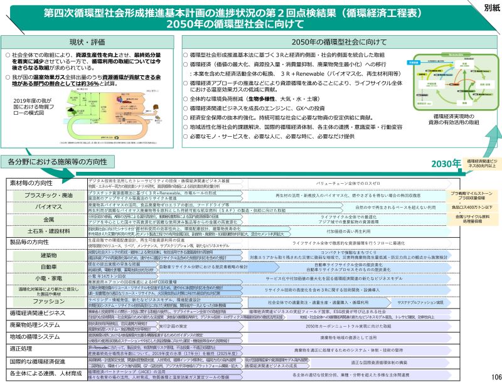
Task: Click the 食品ロス400万トン以下 target
Action: [x=472, y=208]
